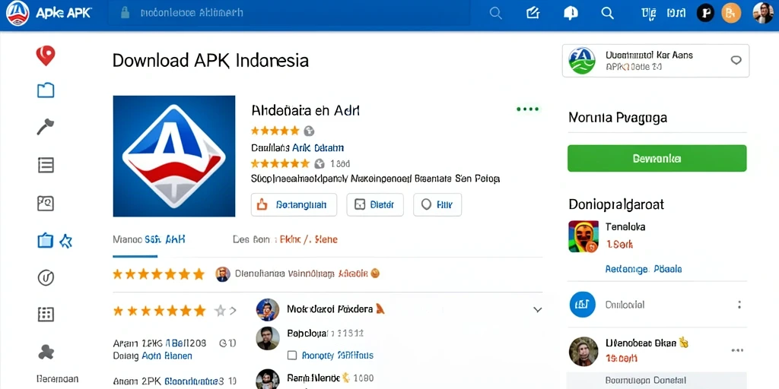Open the Lfenobeat Bkae user avatar
The width and height of the screenshot is (779, 389).
(583, 351)
